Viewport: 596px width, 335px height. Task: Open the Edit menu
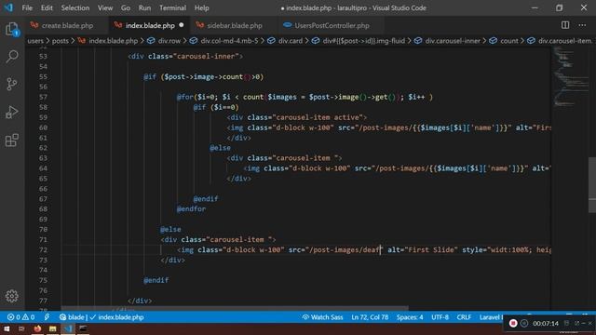pyautogui.click(x=47, y=8)
